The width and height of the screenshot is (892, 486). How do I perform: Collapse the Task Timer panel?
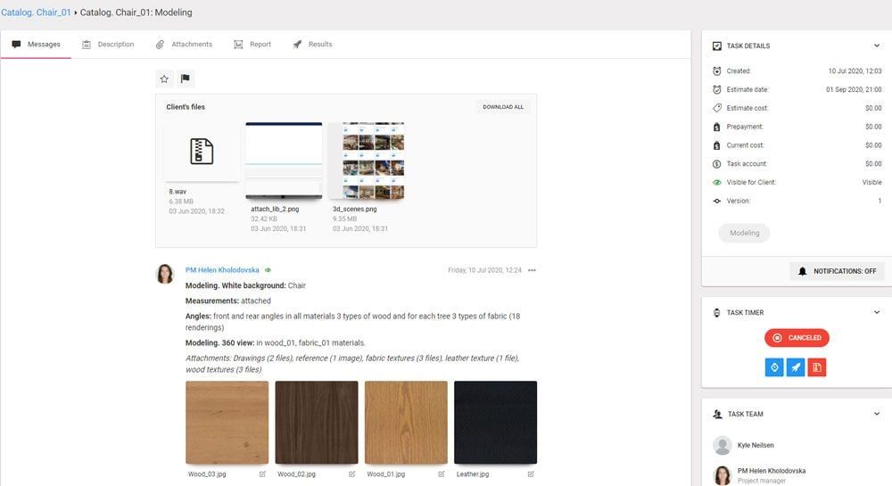tap(877, 313)
